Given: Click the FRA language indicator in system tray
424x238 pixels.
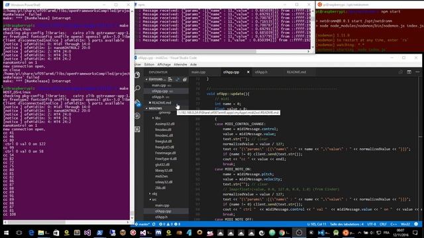Looking at the screenshot, I should (x=386, y=233).
